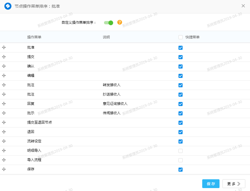
Task: Select all via 快捷菜单 header checkbox
Action: coord(181,37)
